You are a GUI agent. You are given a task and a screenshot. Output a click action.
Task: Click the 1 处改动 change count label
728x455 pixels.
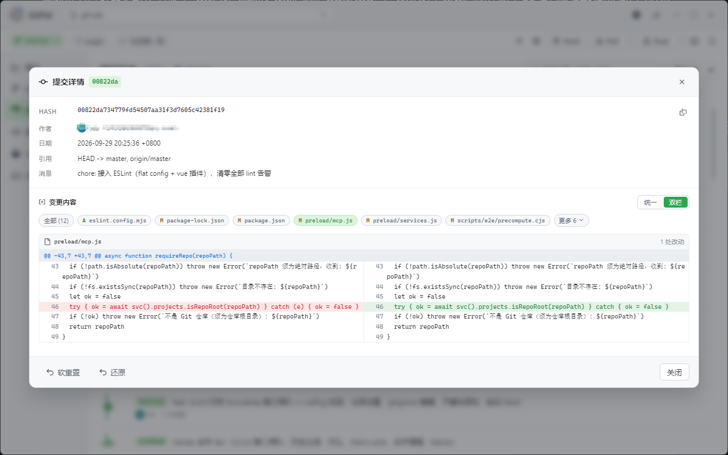672,242
